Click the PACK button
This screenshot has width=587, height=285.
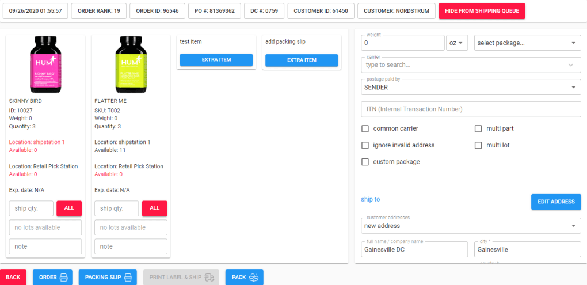tap(245, 277)
